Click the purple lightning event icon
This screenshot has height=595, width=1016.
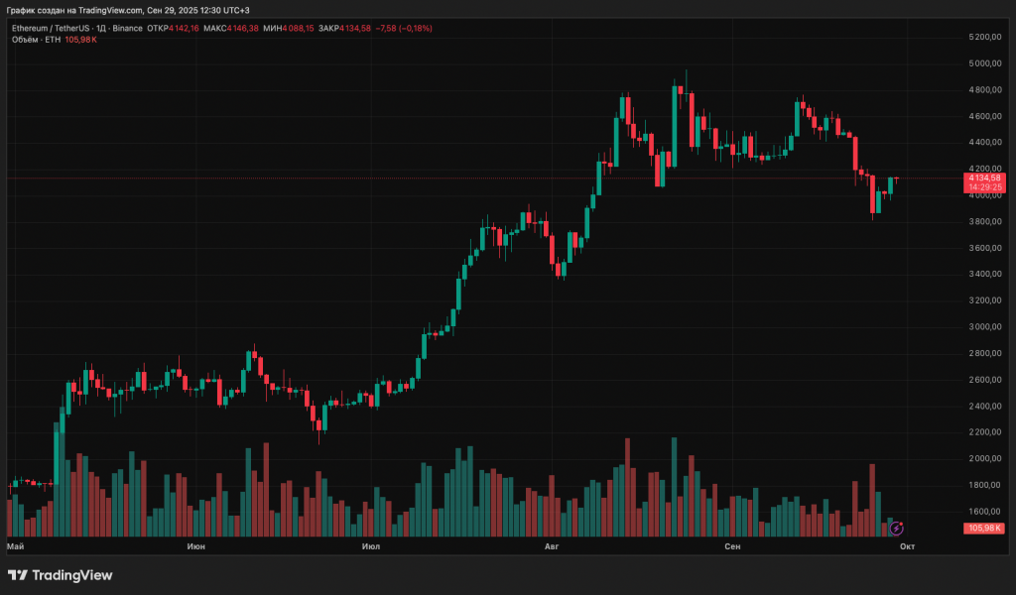[897, 529]
